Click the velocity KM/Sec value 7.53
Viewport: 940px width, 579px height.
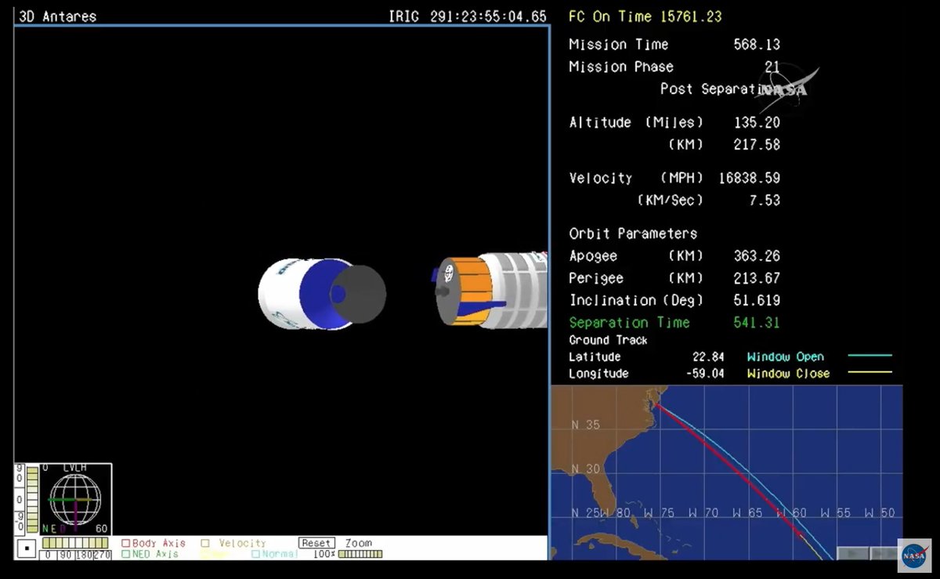click(764, 201)
